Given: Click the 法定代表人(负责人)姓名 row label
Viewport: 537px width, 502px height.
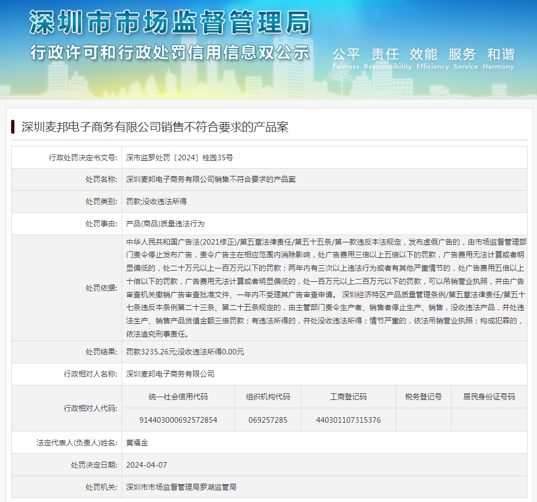Looking at the screenshot, I should (77, 443).
